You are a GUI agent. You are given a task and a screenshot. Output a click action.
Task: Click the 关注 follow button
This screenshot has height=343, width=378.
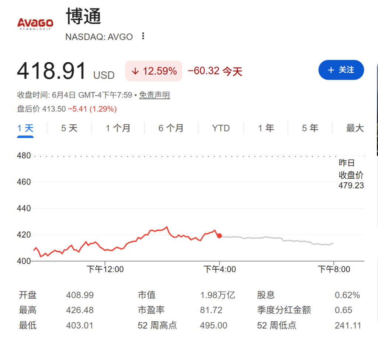tap(341, 70)
